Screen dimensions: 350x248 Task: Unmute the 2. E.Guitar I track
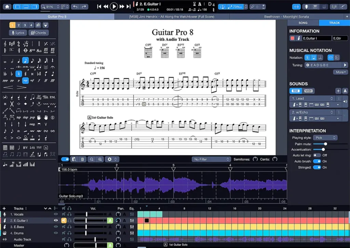(x=64, y=221)
